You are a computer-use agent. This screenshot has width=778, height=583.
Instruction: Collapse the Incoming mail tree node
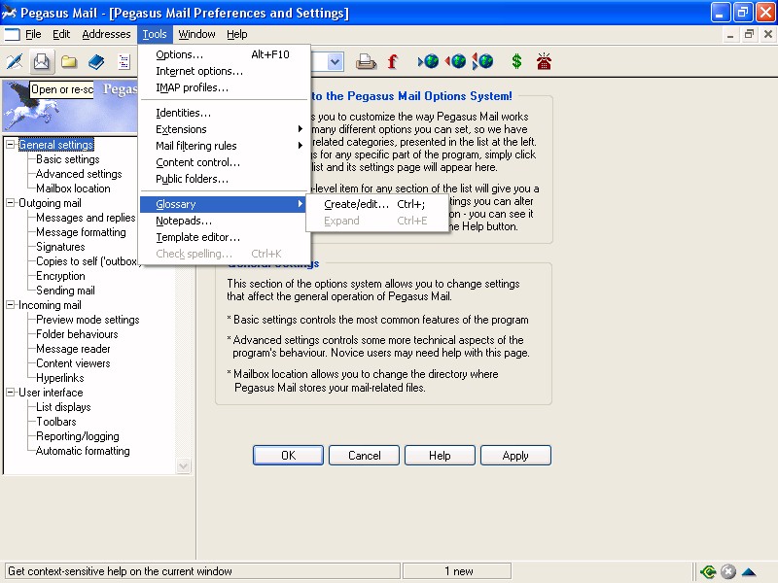pyautogui.click(x=10, y=305)
